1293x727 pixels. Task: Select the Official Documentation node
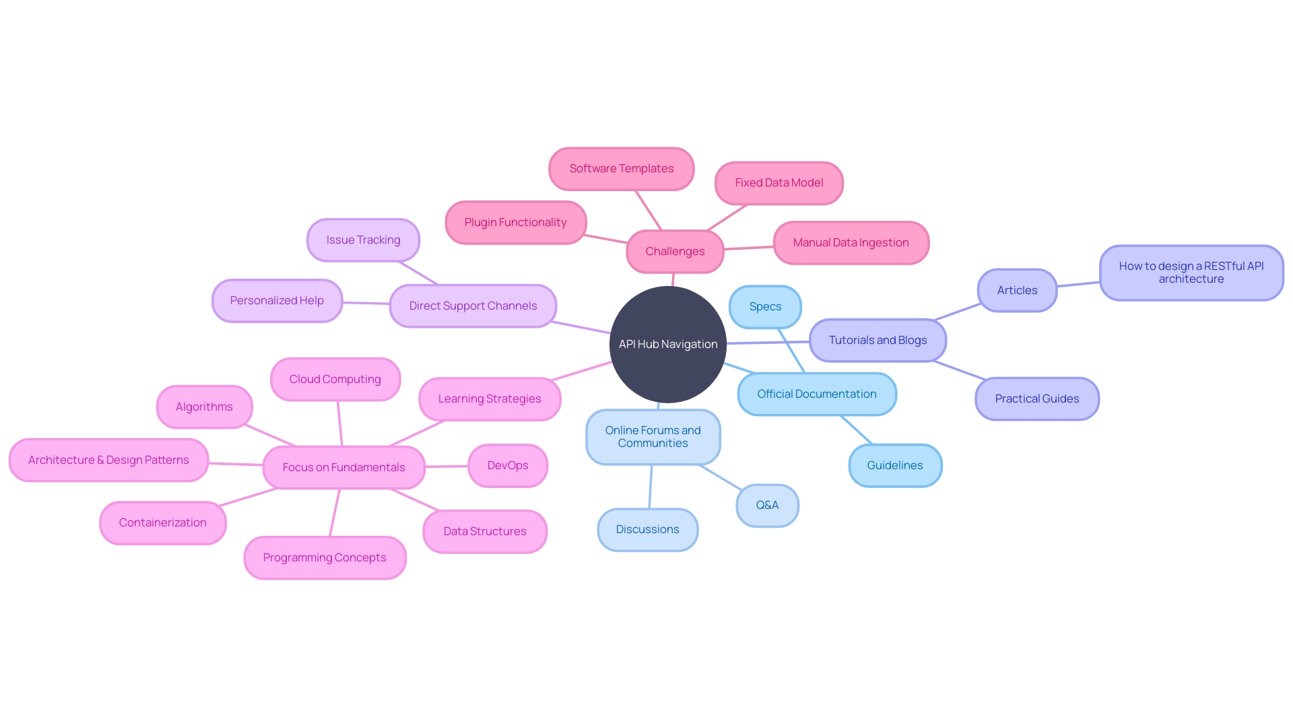(816, 392)
